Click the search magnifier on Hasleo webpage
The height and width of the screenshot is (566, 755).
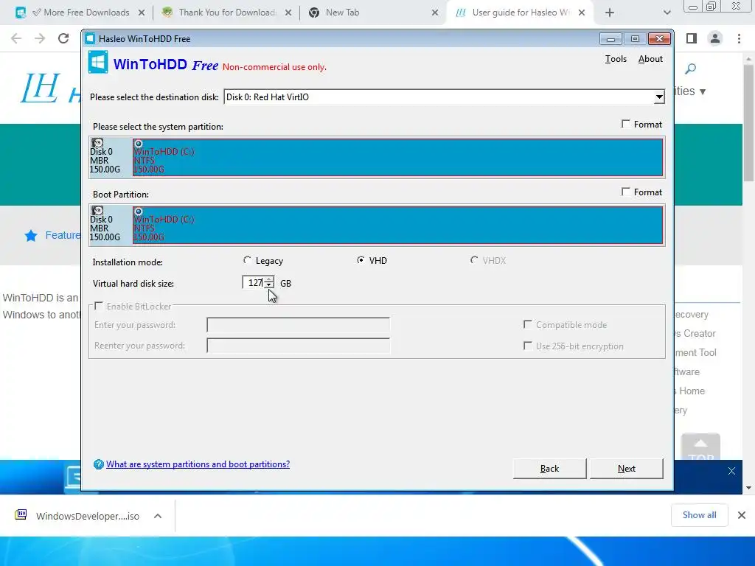[x=690, y=69]
